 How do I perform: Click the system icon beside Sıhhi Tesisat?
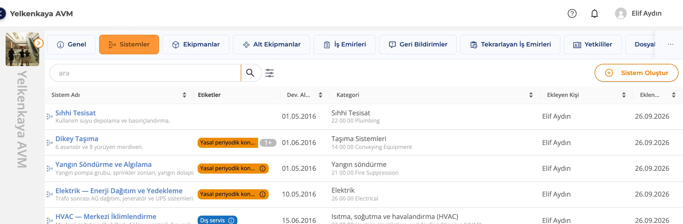click(50, 116)
